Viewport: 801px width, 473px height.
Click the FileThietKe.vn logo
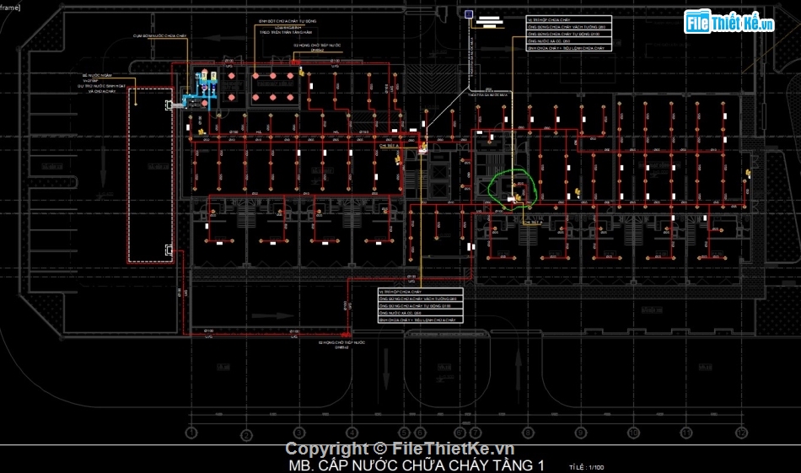tap(728, 23)
